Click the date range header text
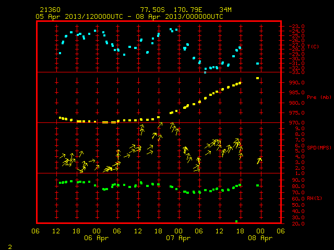The width and height of the screenshot is (334, 250). [x=129, y=17]
